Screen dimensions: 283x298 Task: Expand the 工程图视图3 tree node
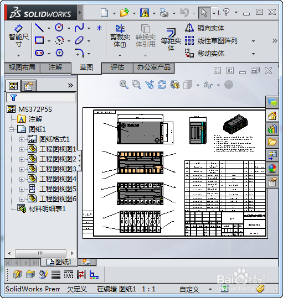(22, 169)
